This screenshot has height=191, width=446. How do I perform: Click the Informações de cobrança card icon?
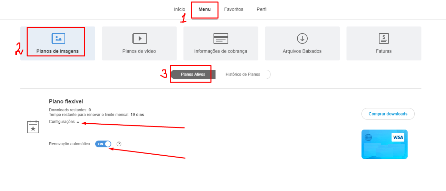pos(221,38)
